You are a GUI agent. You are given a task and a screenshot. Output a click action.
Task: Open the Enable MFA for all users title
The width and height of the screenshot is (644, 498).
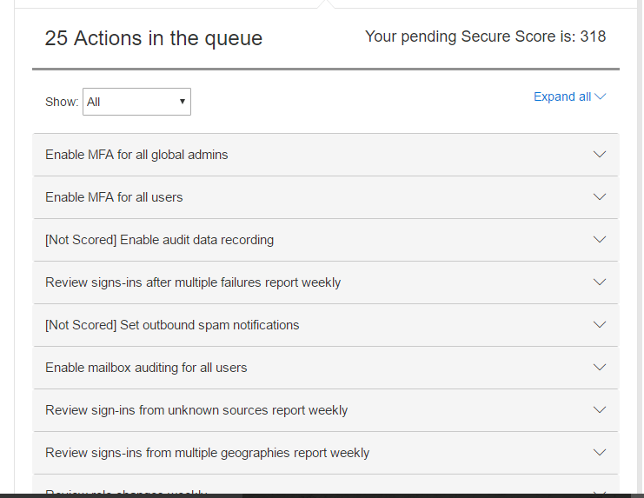(x=114, y=197)
